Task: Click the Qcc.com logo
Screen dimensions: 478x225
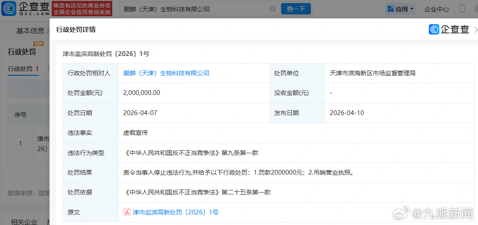Action: click(x=25, y=8)
